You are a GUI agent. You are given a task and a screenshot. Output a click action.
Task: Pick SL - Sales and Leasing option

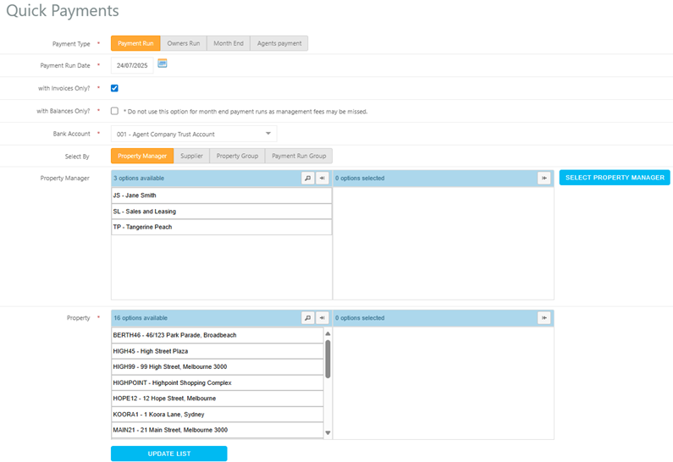222,212
